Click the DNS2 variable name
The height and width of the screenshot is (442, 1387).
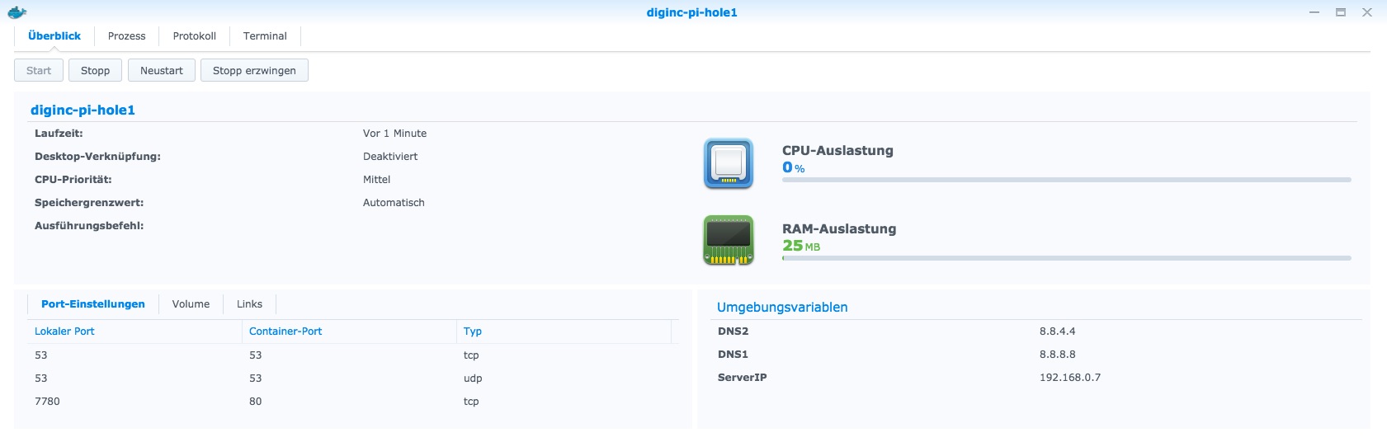point(733,331)
